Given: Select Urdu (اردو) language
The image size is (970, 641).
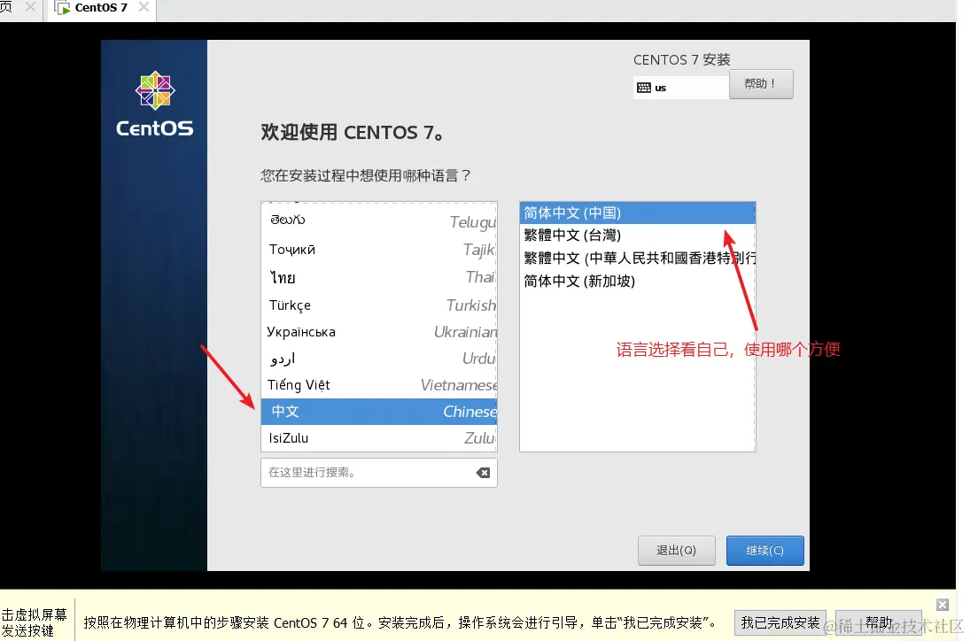Looking at the screenshot, I should coord(378,359).
